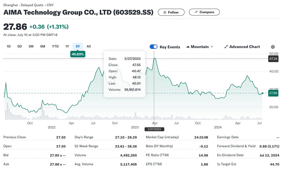This screenshot has width=283, height=170.
Task: Open the Advanced Chart link
Action: (x=242, y=47)
